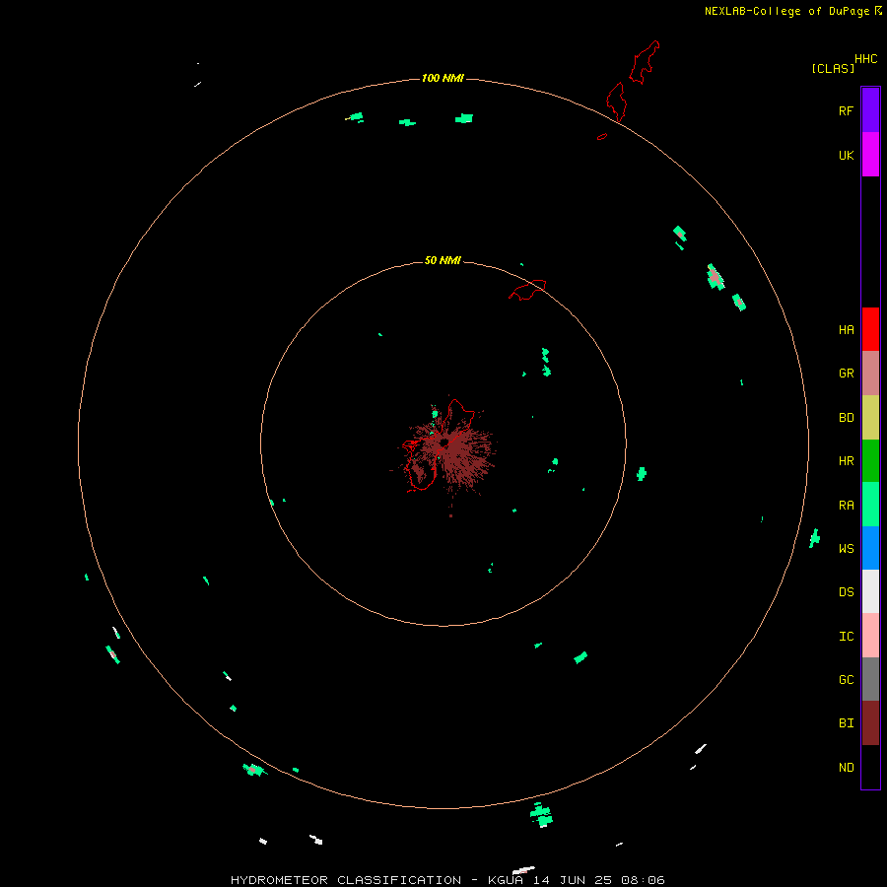This screenshot has height=887, width=887.
Task: Click the DS white legend swatch
Action: [870, 591]
